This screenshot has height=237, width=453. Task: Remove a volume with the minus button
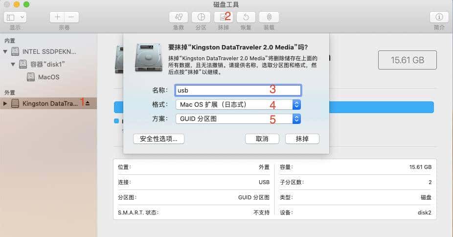[x=71, y=17]
